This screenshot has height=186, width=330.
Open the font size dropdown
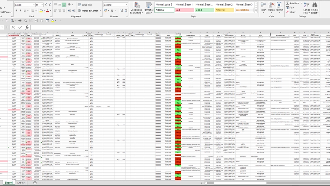point(42,4)
